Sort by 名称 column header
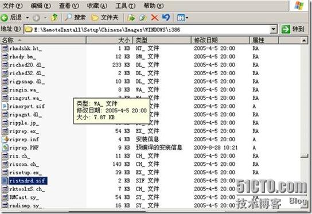This screenshot has width=312, height=214. tap(43, 40)
